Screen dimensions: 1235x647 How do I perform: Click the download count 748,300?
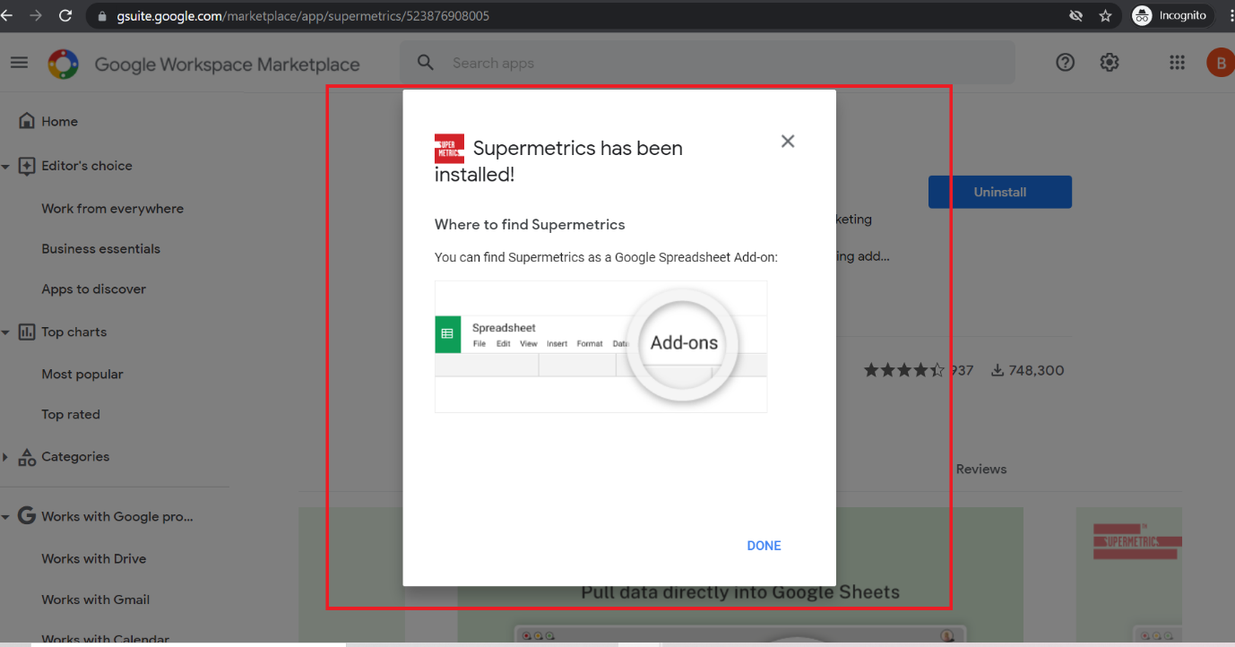click(x=1028, y=370)
